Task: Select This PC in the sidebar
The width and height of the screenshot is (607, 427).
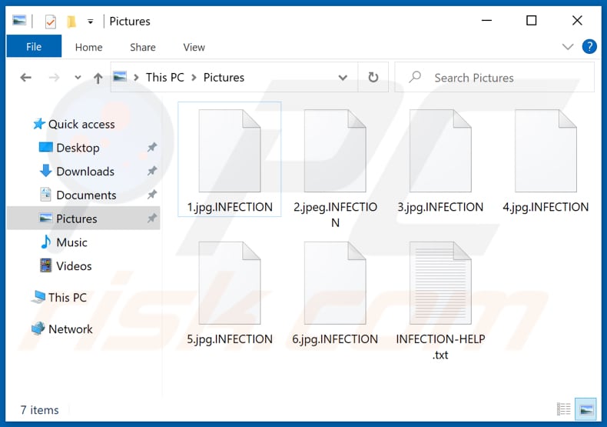Action: [x=67, y=298]
